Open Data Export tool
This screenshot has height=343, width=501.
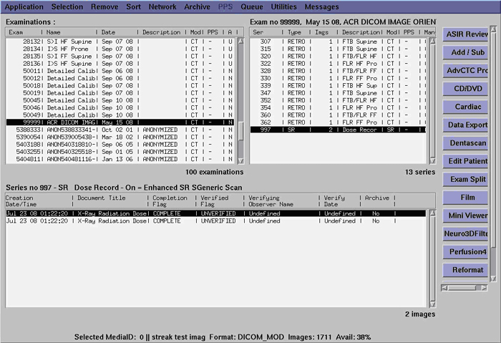point(467,125)
